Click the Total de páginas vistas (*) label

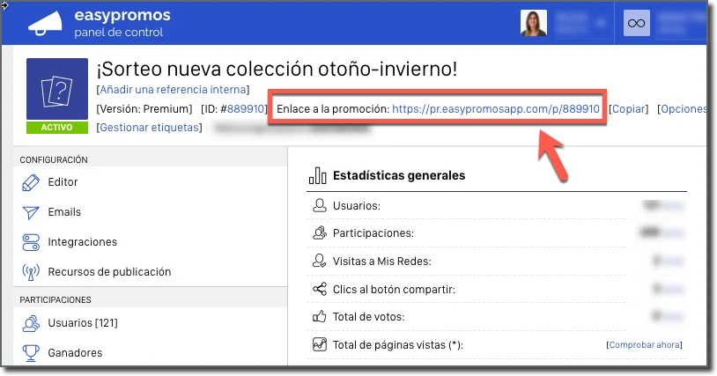398,345
